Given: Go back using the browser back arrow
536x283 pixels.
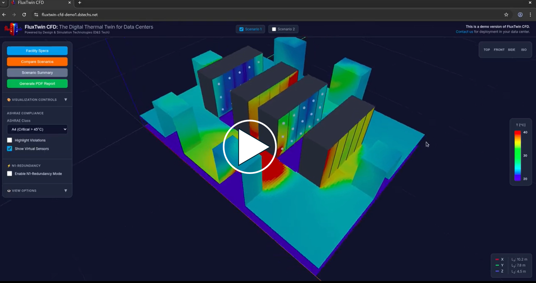Looking at the screenshot, I should coord(4,15).
